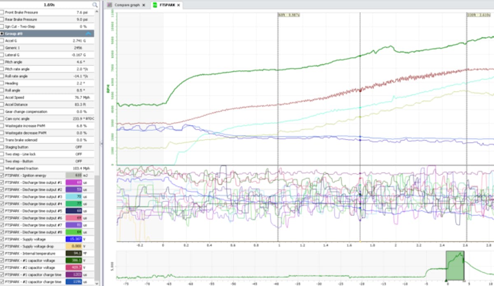Click the Group #8 header toggle box
Viewport: 494px width, 286px height.
point(2,34)
